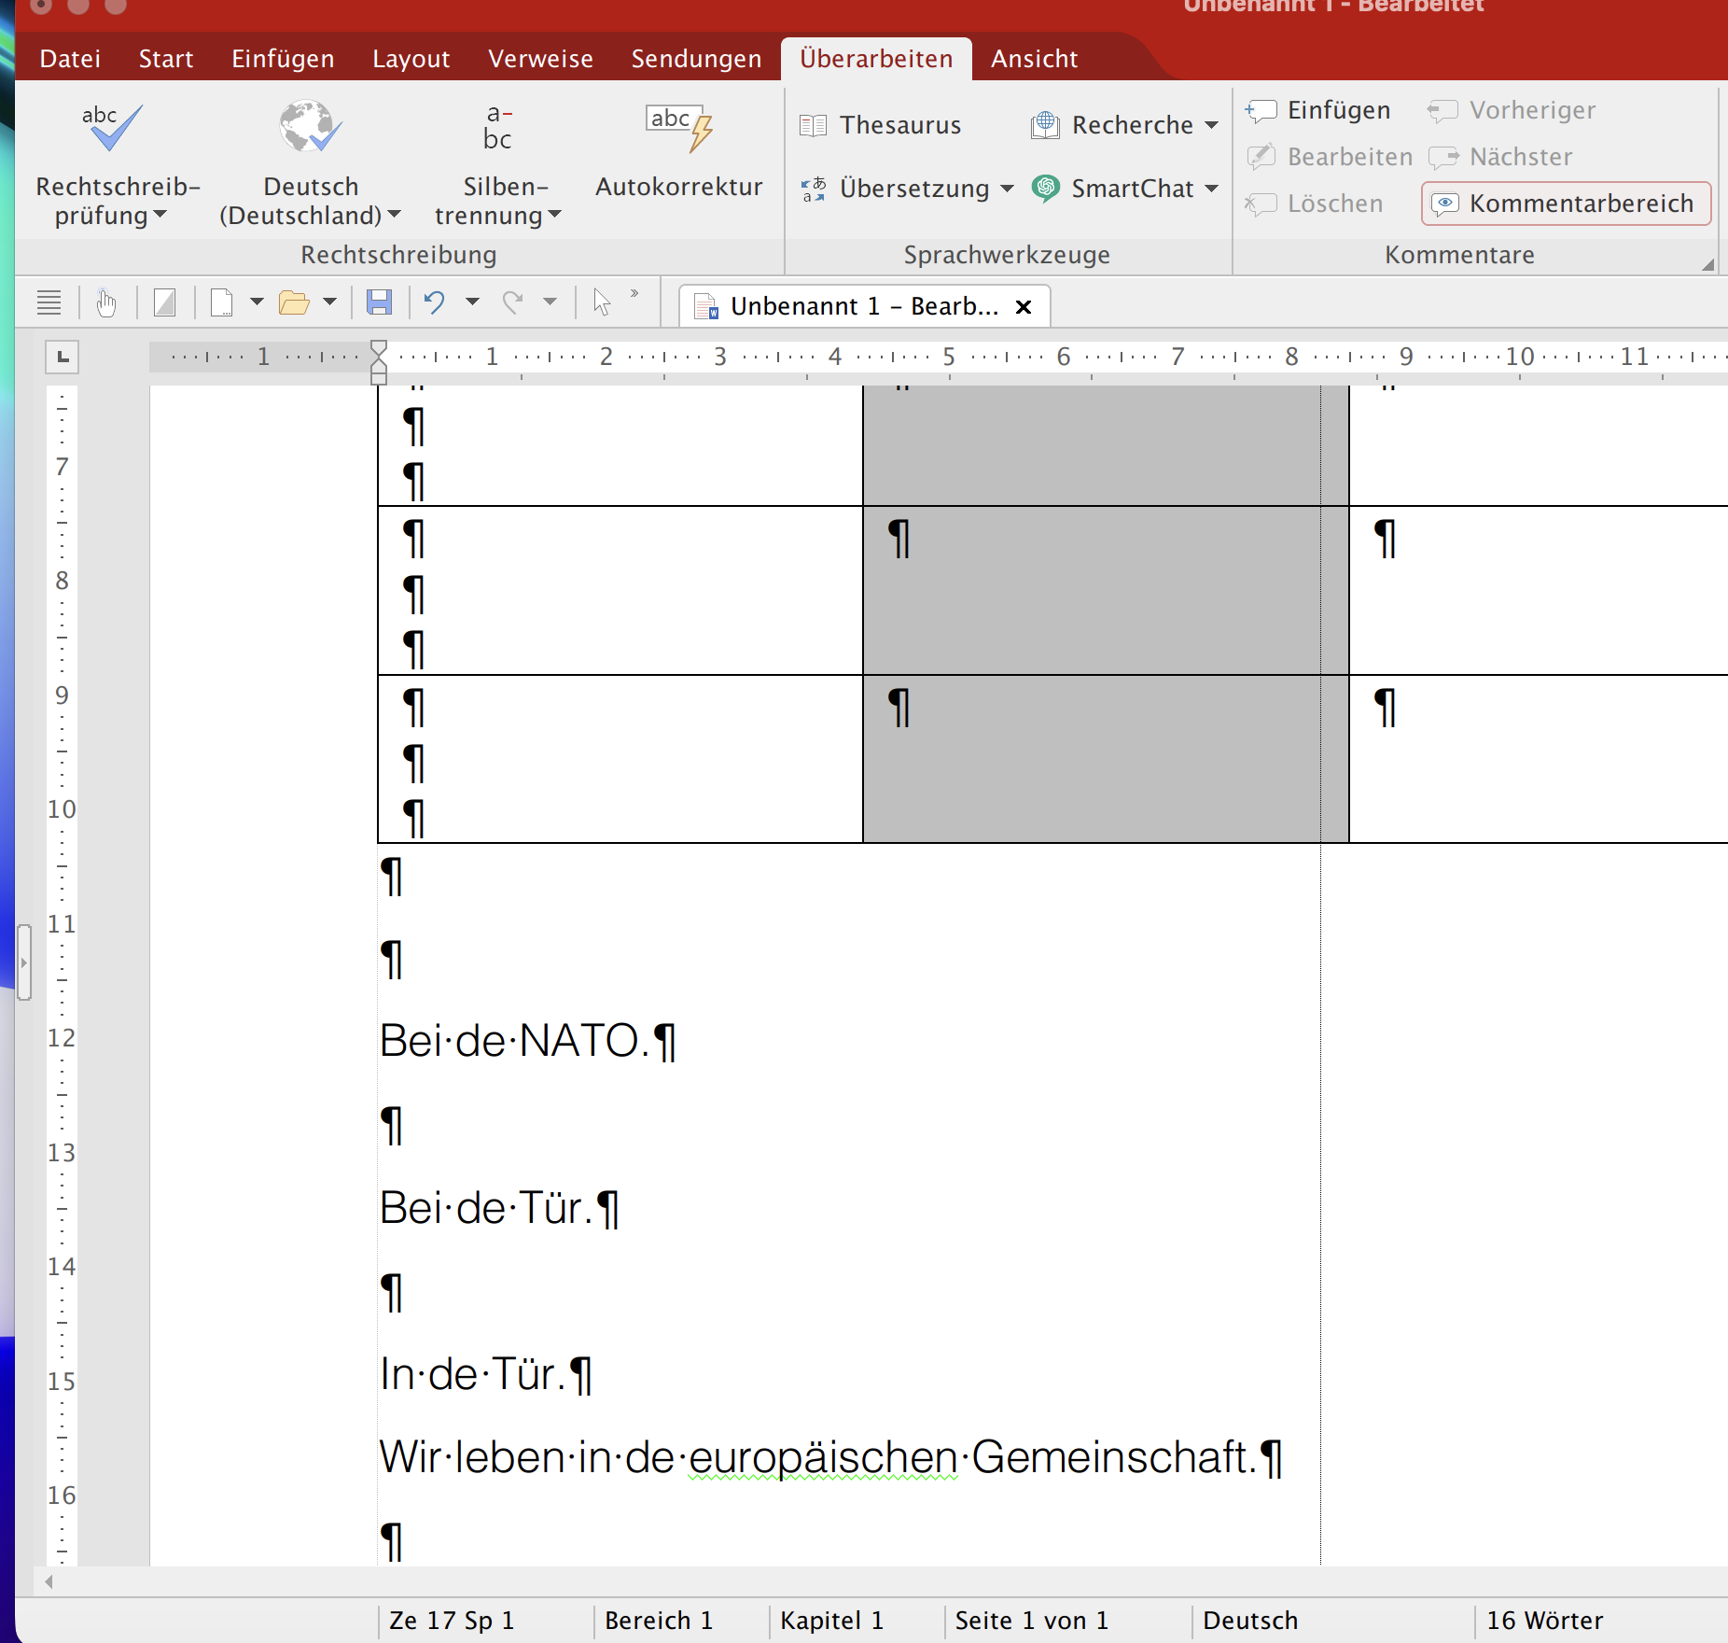Toggle the Kommentarbereich comment pane
This screenshot has height=1643, width=1728.
tap(1564, 203)
